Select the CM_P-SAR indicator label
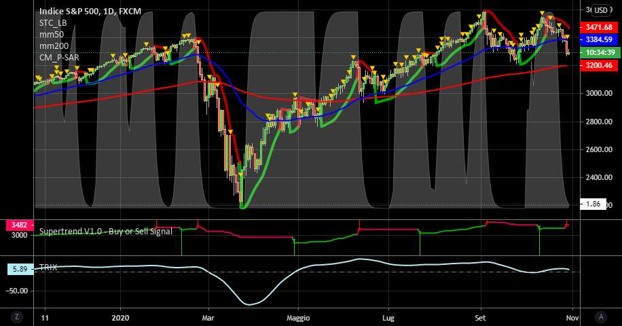This screenshot has width=622, height=326. [59, 58]
